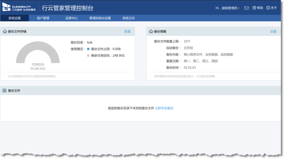284x159 pixels.
Task: Start backup via 立即手动备份 link
Action: (164, 108)
